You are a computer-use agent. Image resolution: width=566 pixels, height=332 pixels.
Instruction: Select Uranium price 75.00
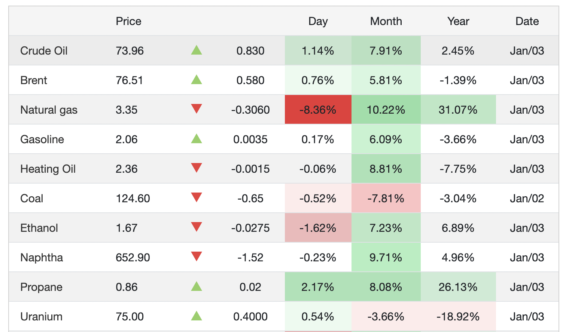click(130, 317)
